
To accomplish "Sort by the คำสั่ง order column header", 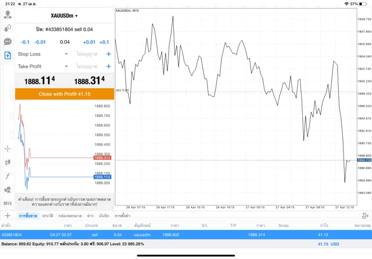I will [6, 225].
